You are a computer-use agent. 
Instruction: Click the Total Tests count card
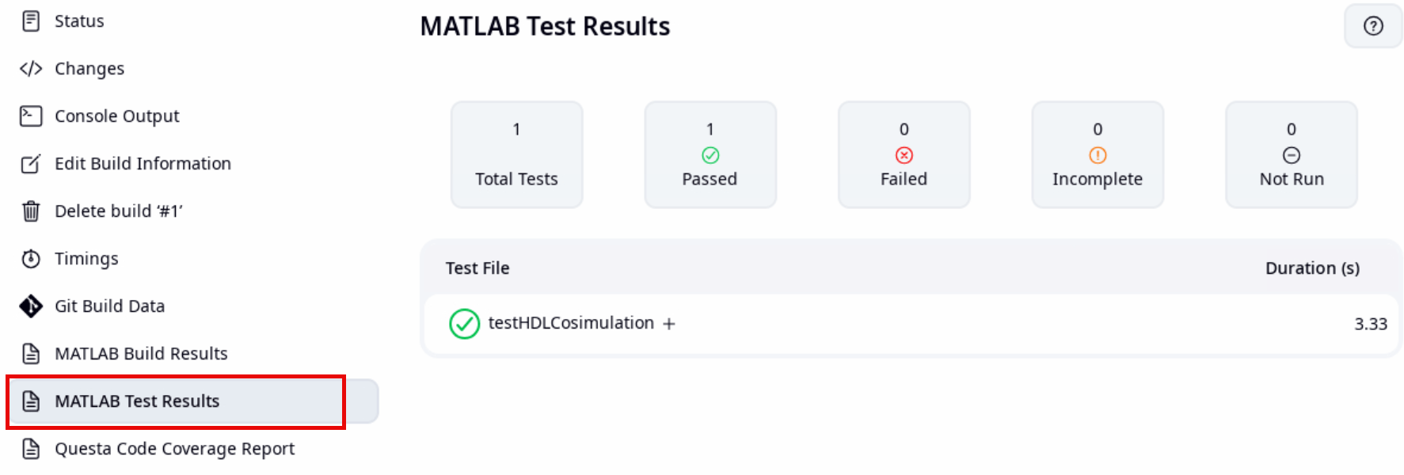click(516, 154)
